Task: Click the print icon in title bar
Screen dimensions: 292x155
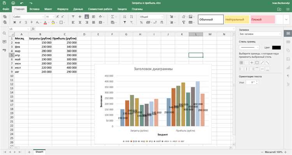Action: [13, 3]
